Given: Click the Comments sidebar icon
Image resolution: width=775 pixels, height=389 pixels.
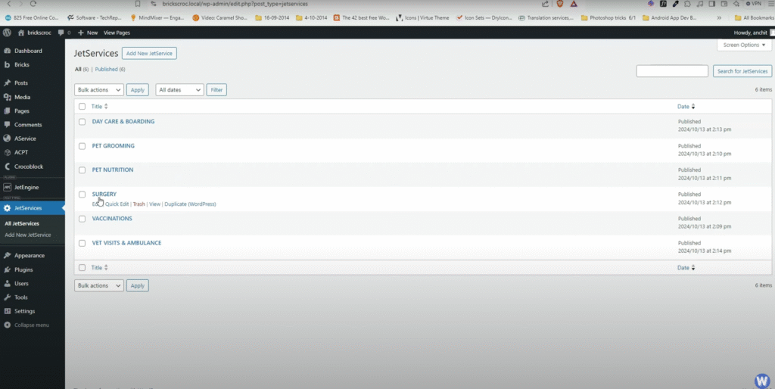Looking at the screenshot, I should (7, 125).
